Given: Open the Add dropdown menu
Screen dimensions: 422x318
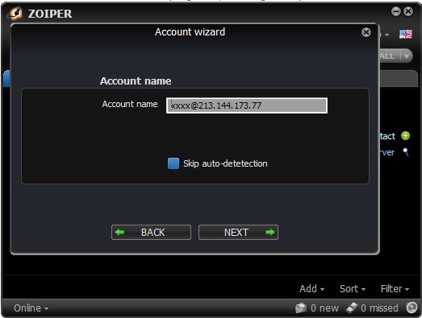Looking at the screenshot, I should click(311, 289).
